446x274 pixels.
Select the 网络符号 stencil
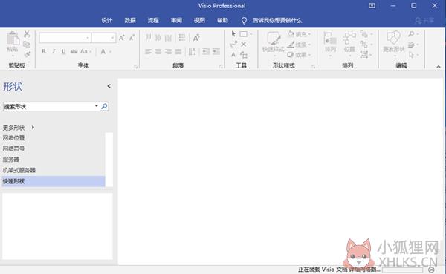click(x=13, y=149)
